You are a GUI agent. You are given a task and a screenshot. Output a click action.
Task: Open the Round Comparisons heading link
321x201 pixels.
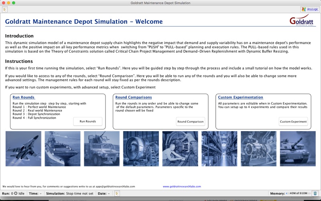tap(134, 97)
